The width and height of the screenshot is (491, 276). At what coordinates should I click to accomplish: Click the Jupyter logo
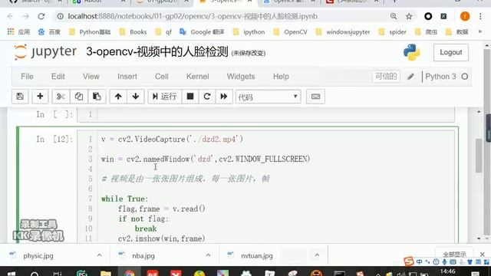point(44,51)
